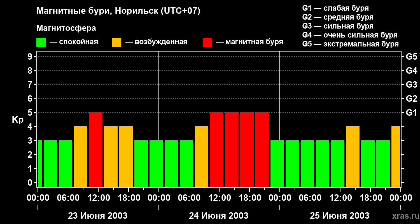
Task: Click the 'G1 — слабая буря' legend line
Action: 335,8
